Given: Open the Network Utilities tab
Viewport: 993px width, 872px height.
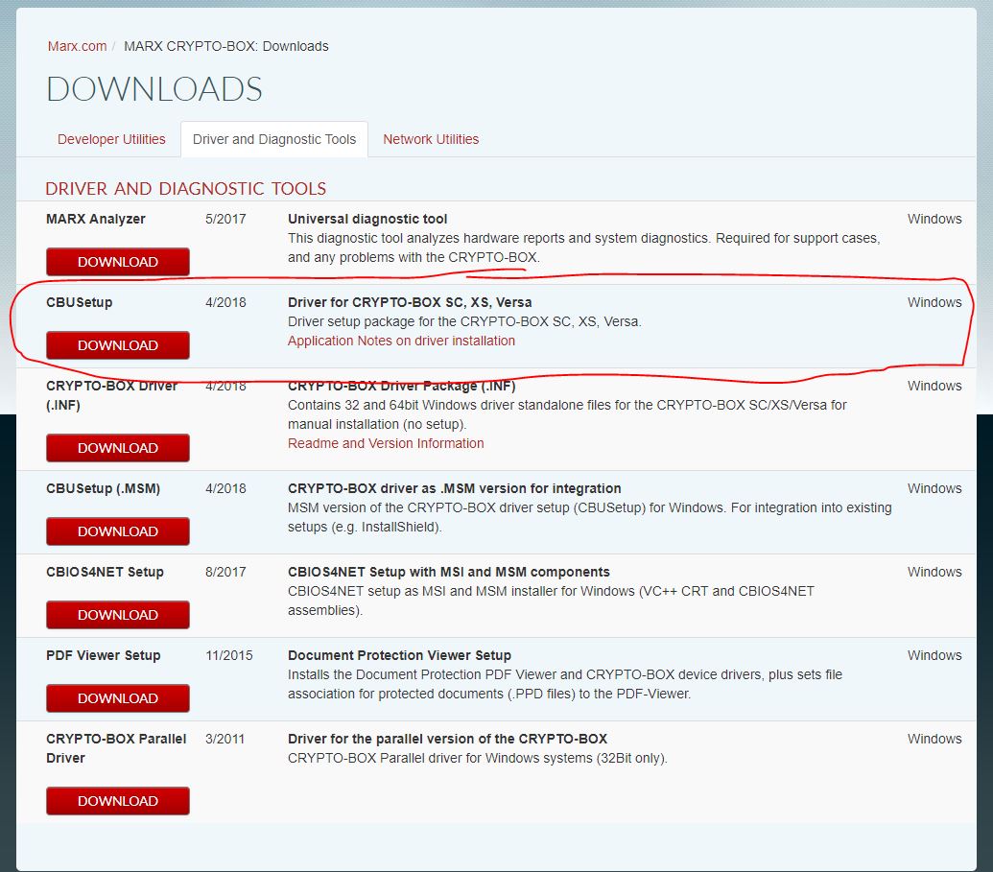Looking at the screenshot, I should [431, 139].
